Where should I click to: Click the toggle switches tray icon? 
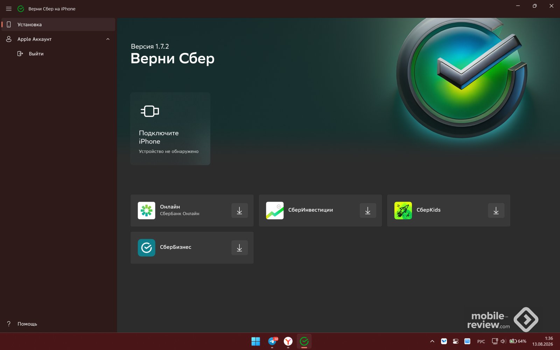click(455, 341)
